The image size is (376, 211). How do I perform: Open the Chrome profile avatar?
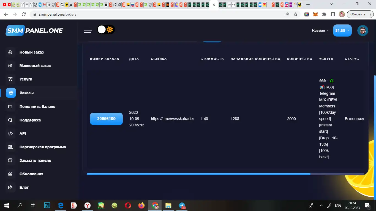coord(342,14)
